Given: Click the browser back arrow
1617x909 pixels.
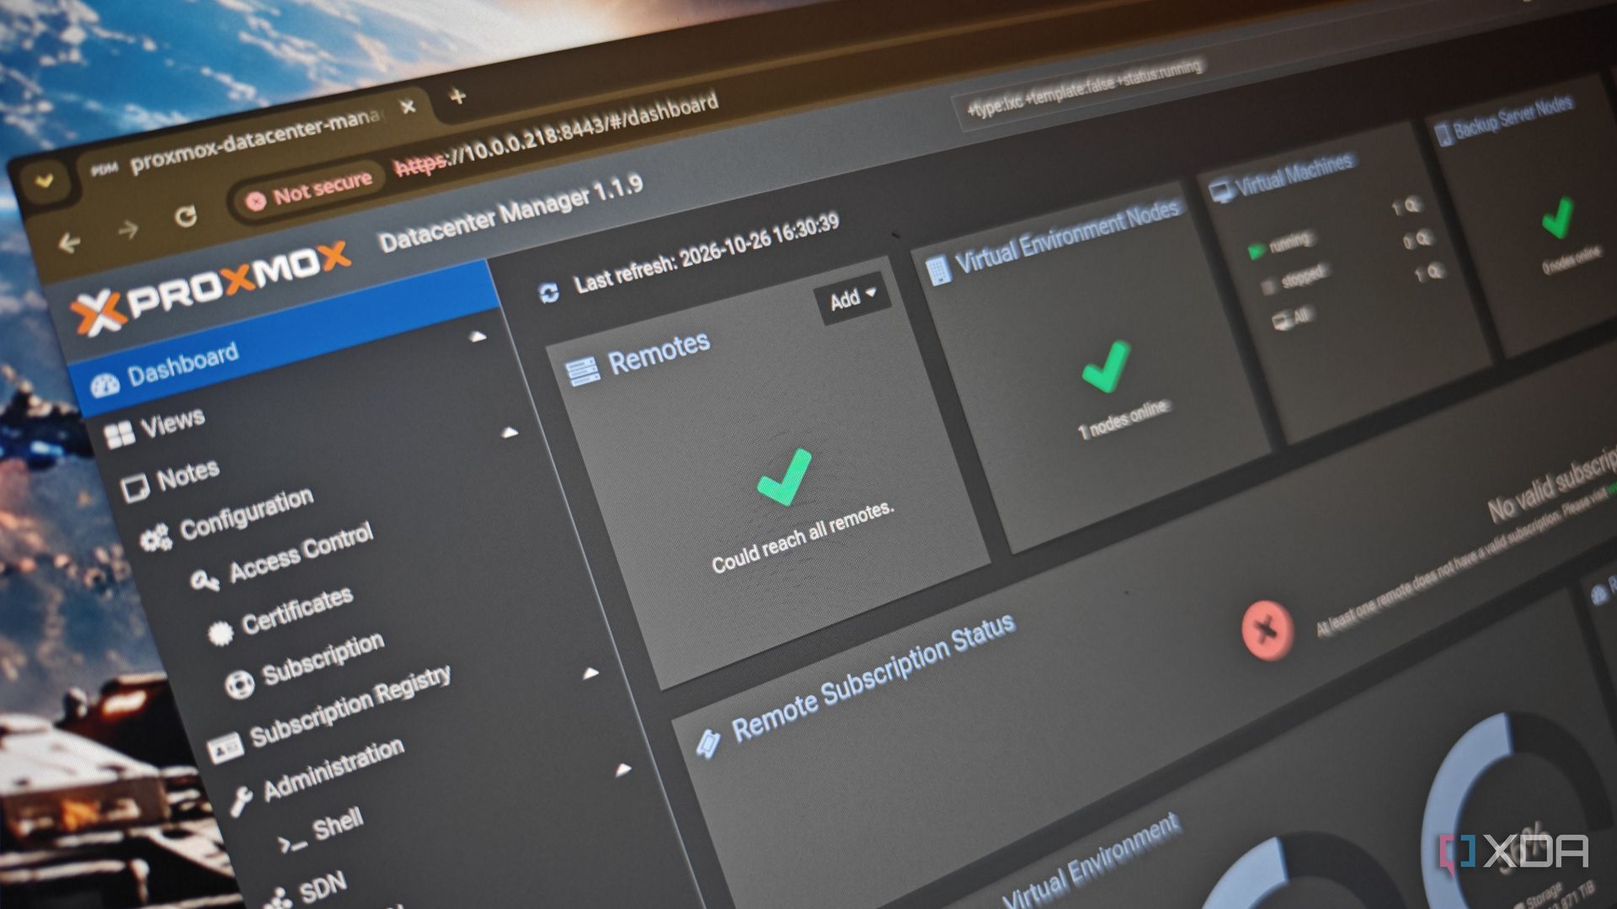Looking at the screenshot, I should [70, 245].
